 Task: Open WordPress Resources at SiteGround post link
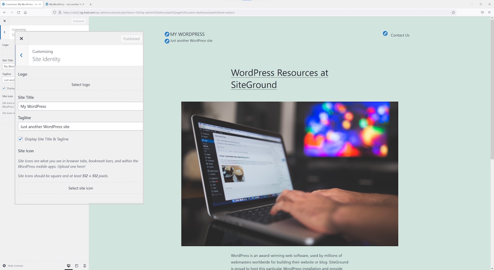tap(279, 79)
